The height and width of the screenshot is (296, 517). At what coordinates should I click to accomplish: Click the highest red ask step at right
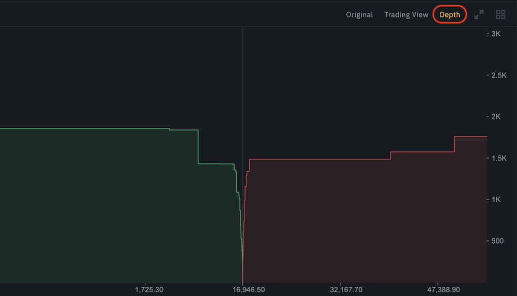click(x=470, y=137)
